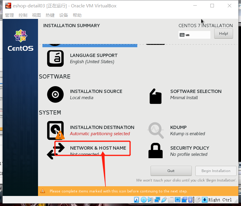Open the 管理 menu
The width and height of the screenshot is (241, 206).
click(x=9, y=15)
